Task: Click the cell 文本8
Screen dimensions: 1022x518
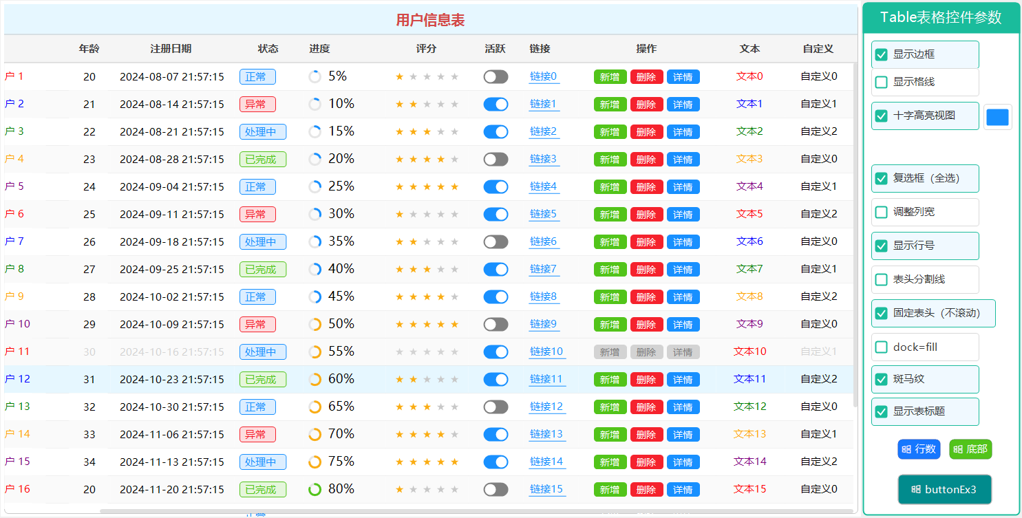Action: pos(749,296)
